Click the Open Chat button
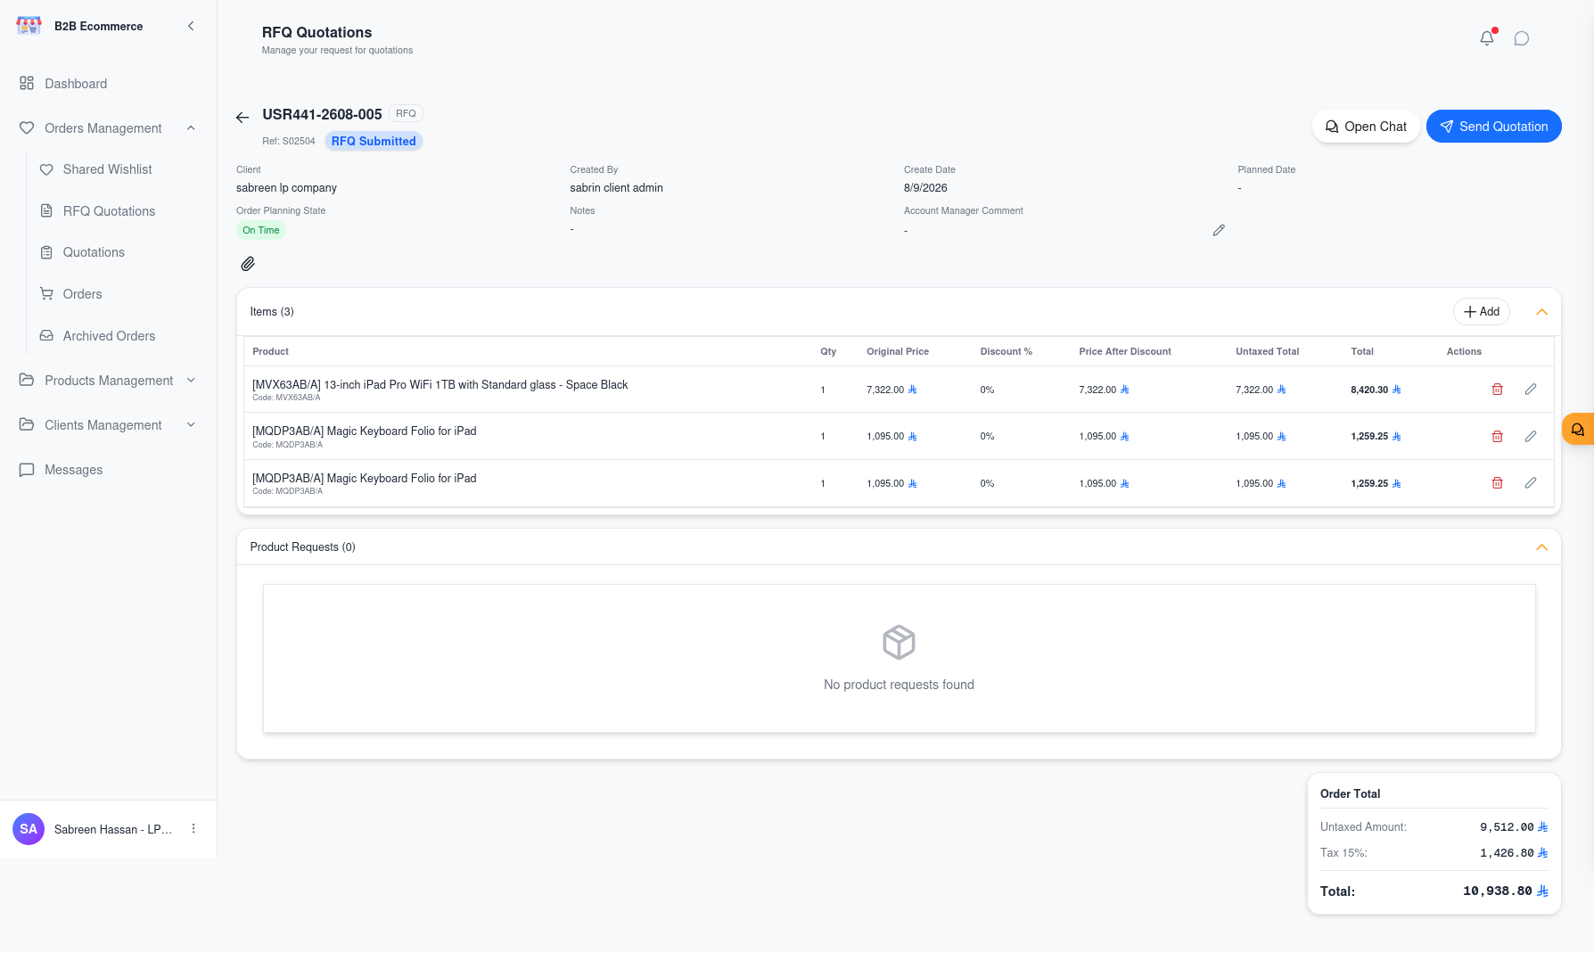Screen dimensions: 1594x953 click(1366, 127)
